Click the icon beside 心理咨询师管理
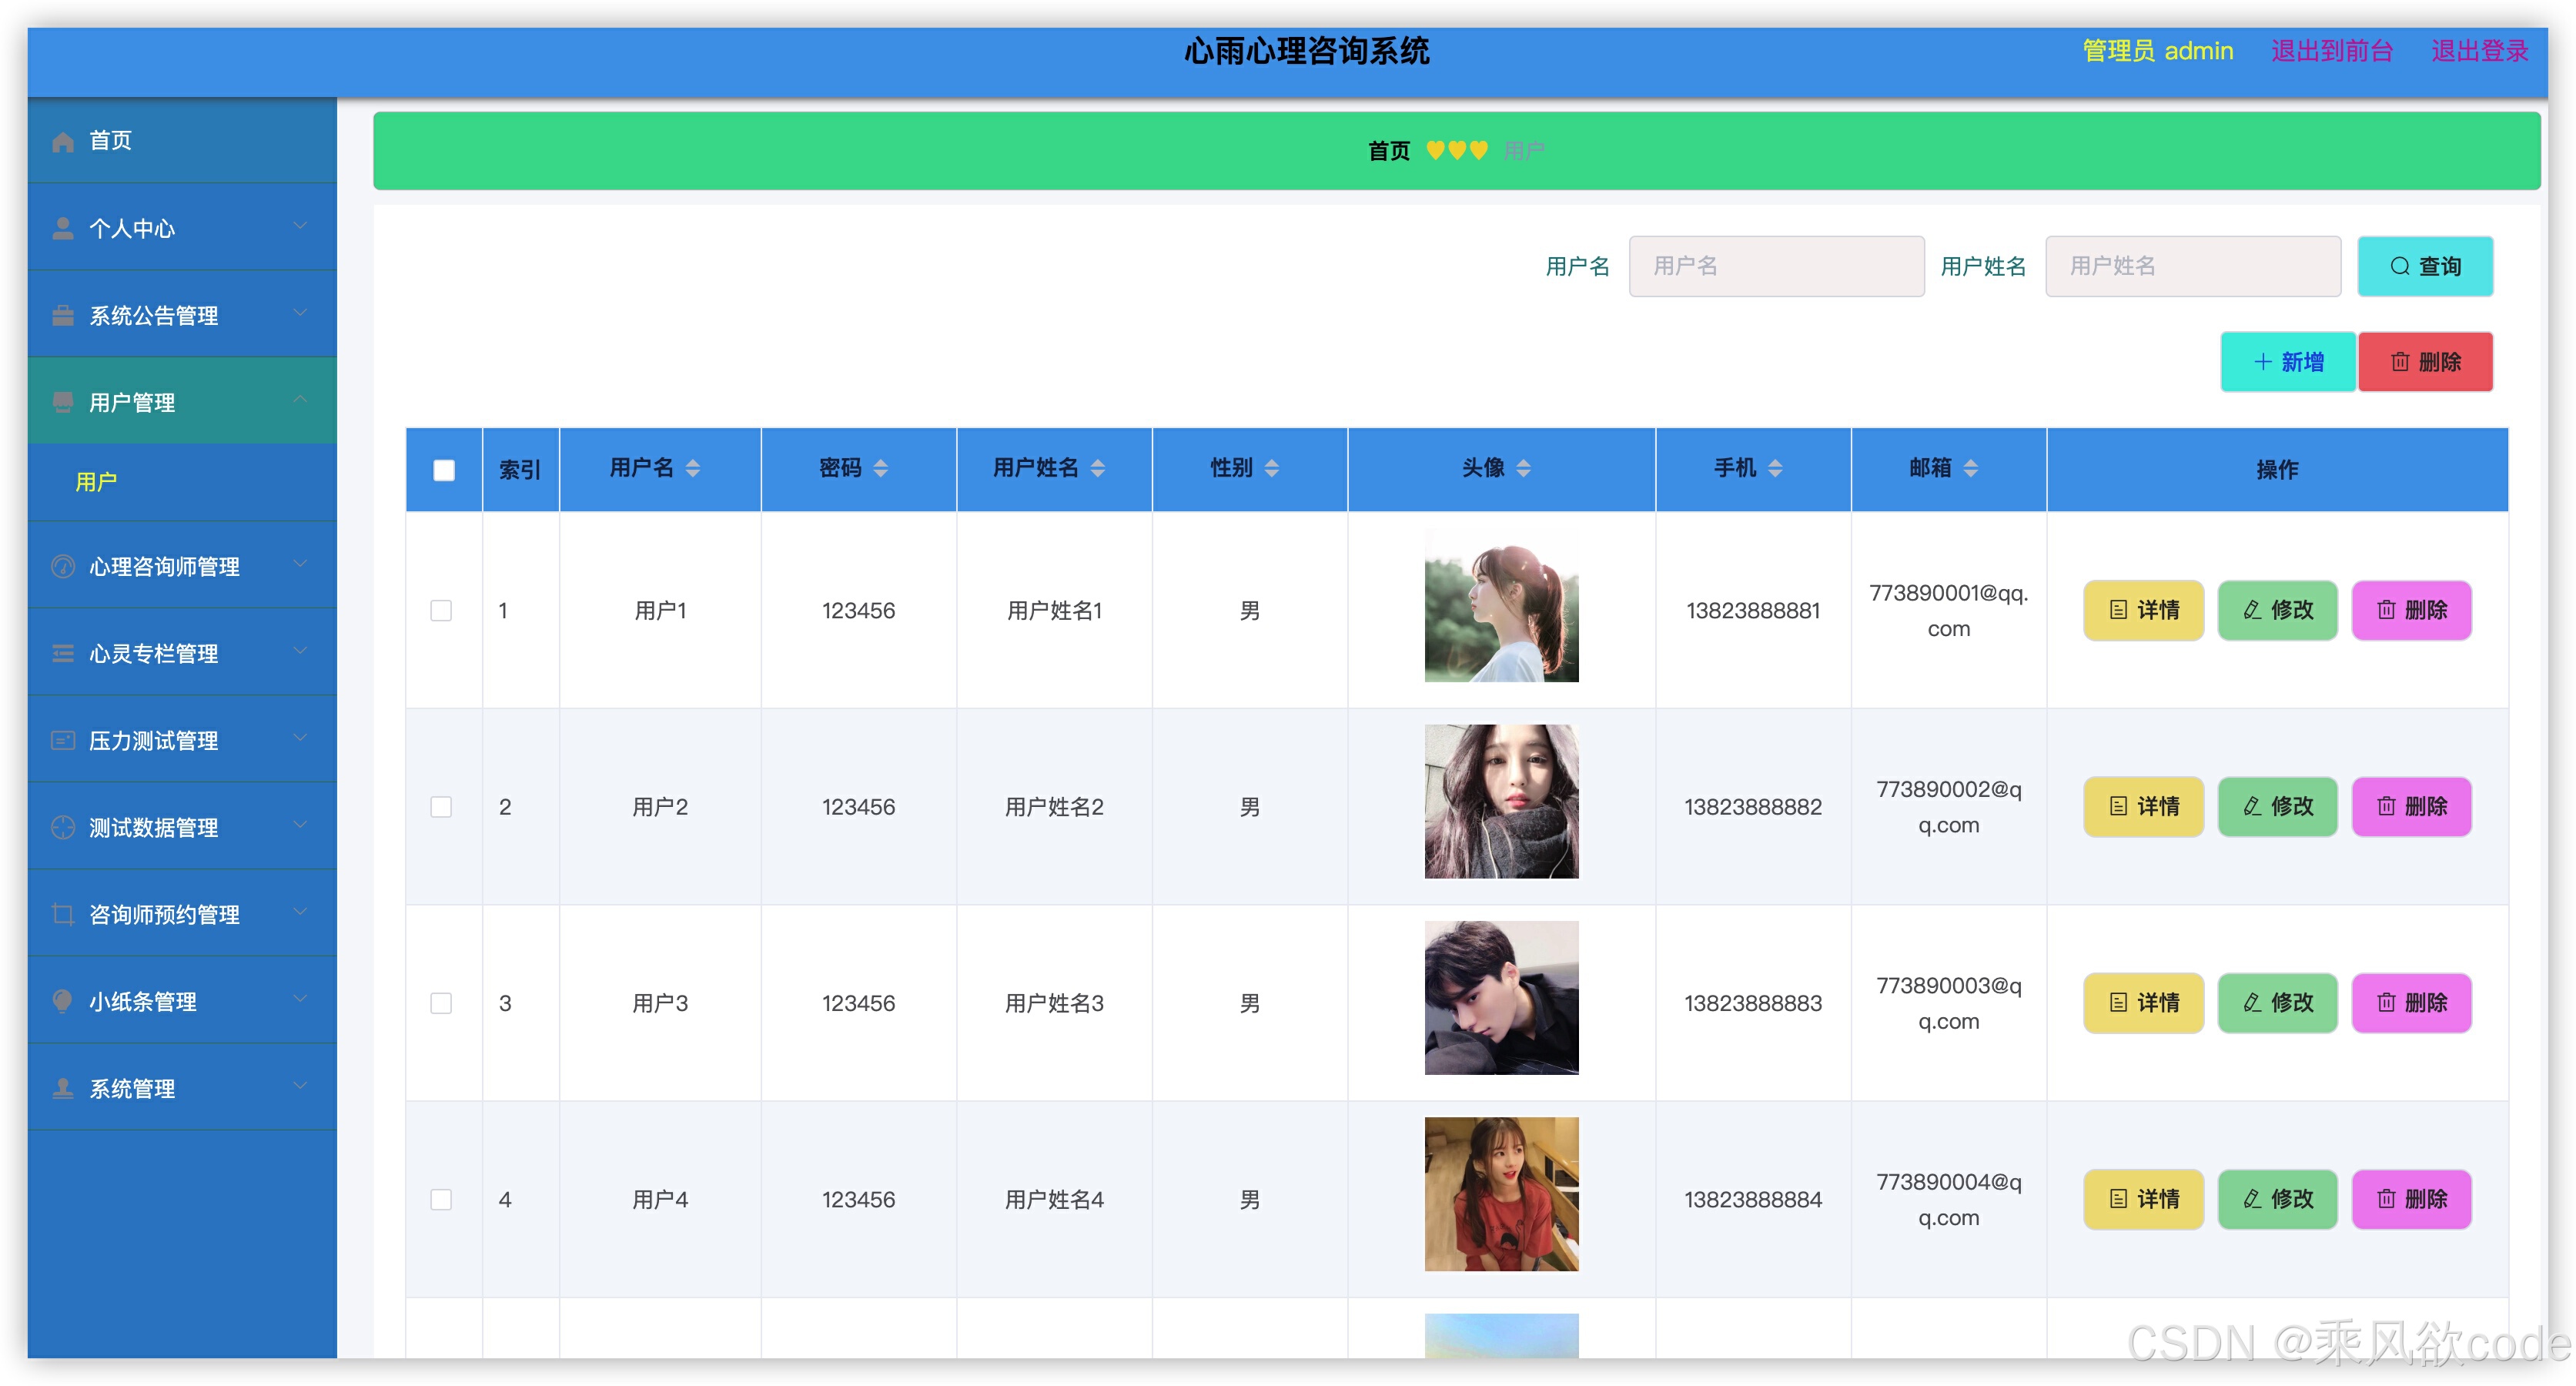Viewport: 2576px width, 1386px height. pos(63,566)
